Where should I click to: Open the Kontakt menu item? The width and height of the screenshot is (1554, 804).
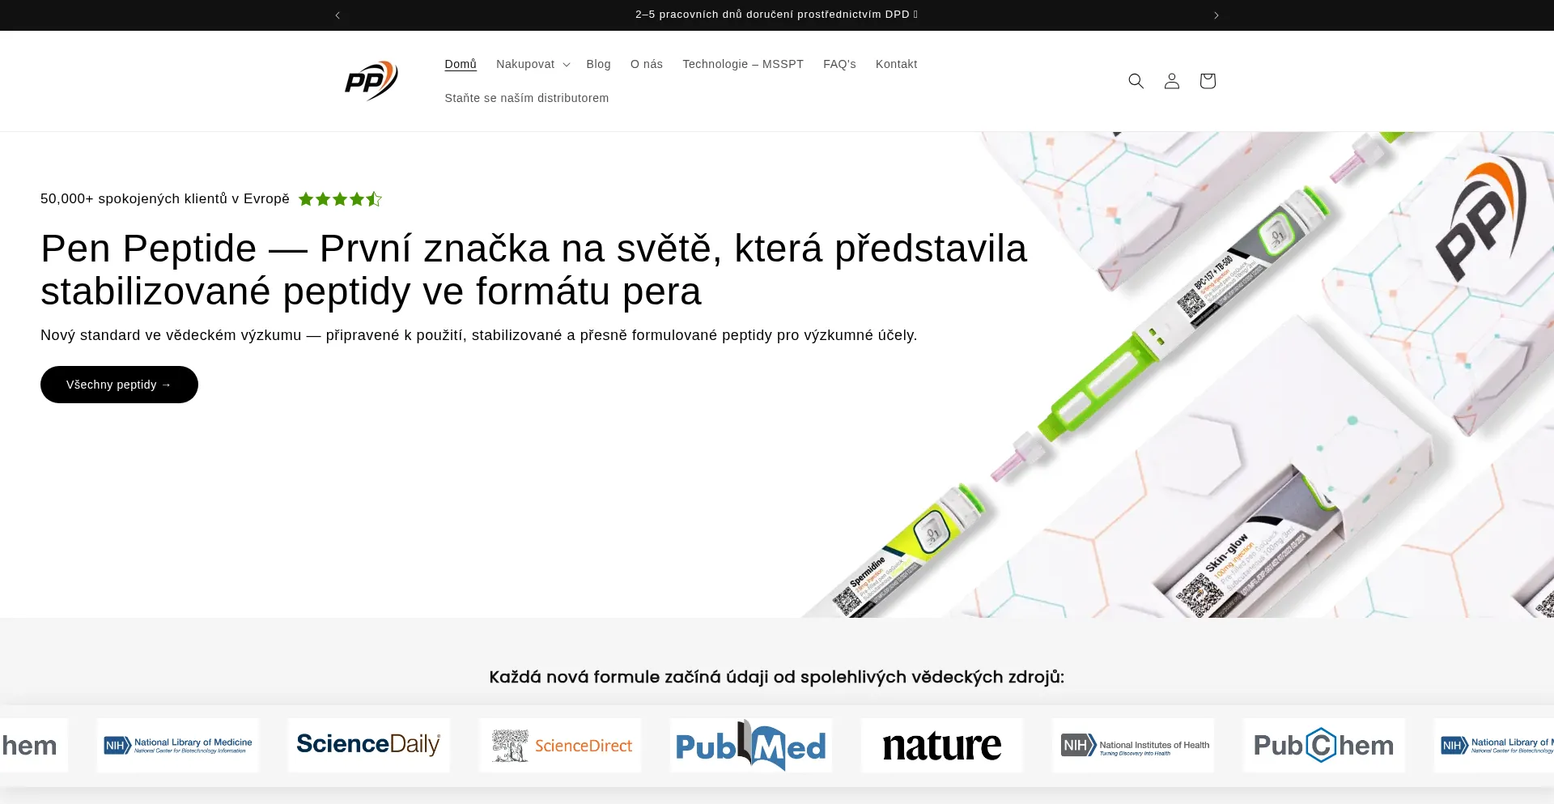click(897, 64)
